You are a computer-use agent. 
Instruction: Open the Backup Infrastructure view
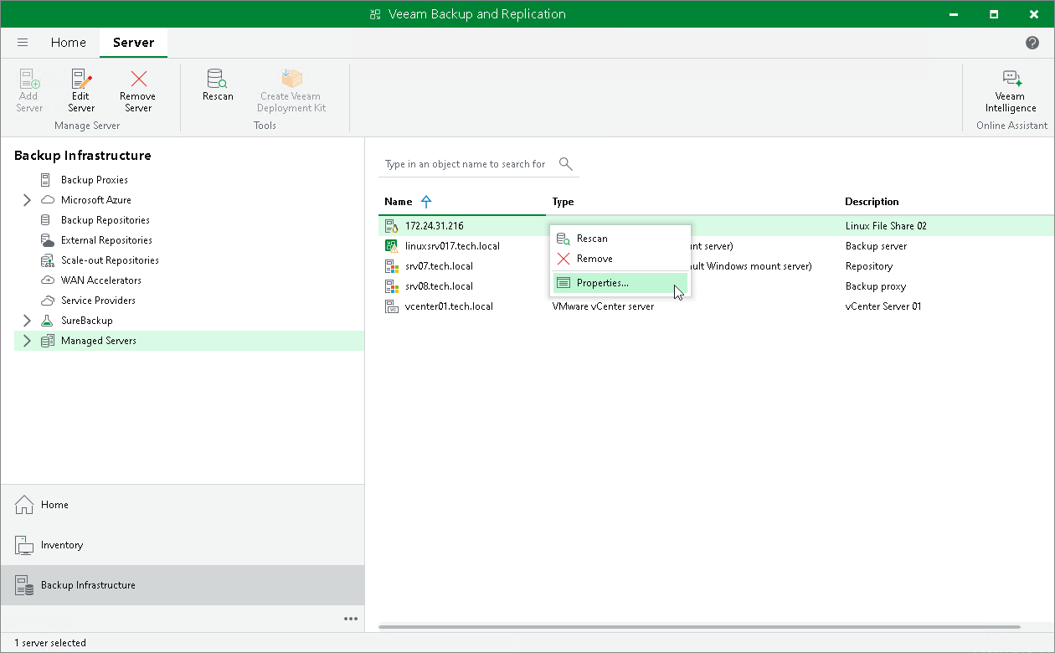[183, 585]
